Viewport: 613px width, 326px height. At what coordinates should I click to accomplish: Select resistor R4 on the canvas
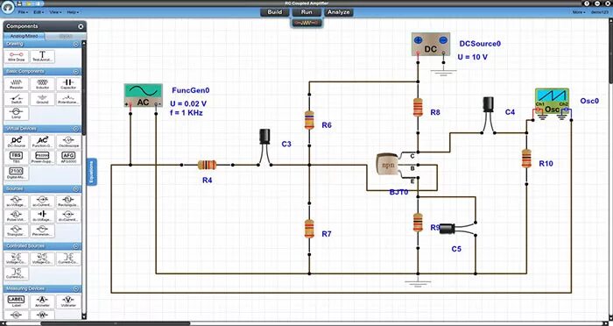coord(207,165)
